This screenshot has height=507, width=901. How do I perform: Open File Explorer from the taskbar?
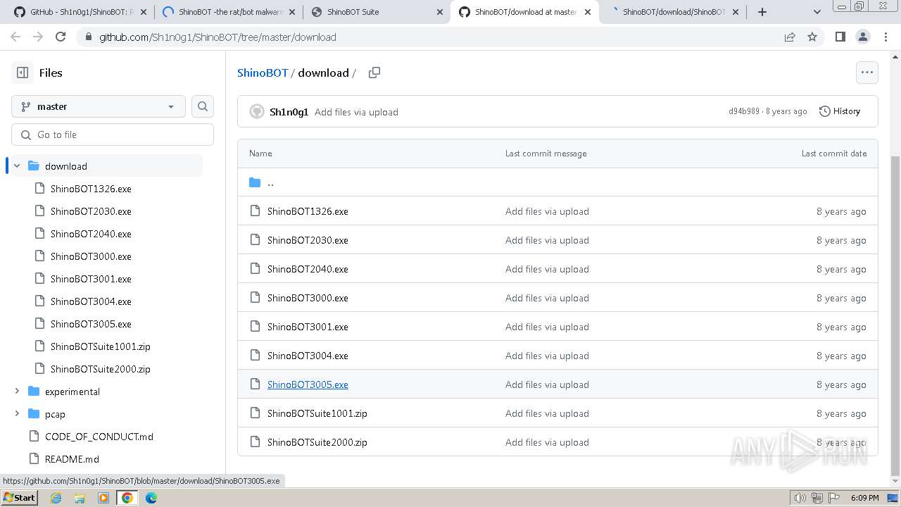[x=80, y=498]
